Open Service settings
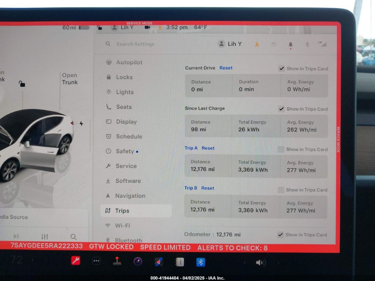 point(126,166)
